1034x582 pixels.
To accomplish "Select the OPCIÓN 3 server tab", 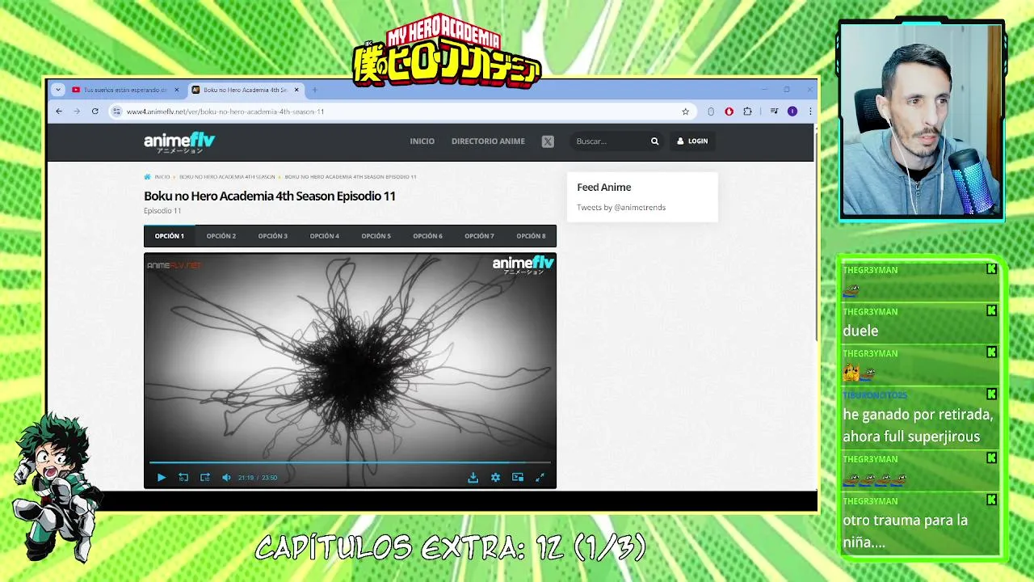I will point(273,236).
